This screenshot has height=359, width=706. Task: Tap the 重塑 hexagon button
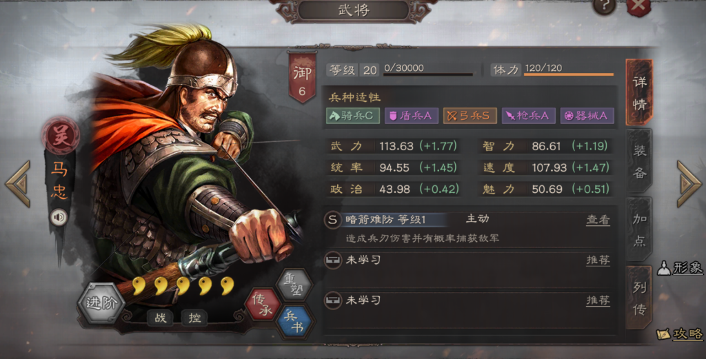pyautogui.click(x=295, y=285)
